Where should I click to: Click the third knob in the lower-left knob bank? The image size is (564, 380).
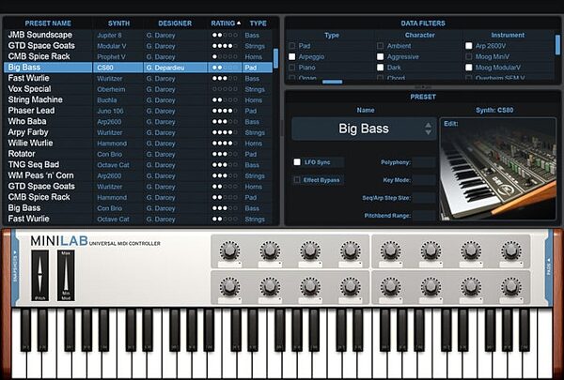click(310, 286)
